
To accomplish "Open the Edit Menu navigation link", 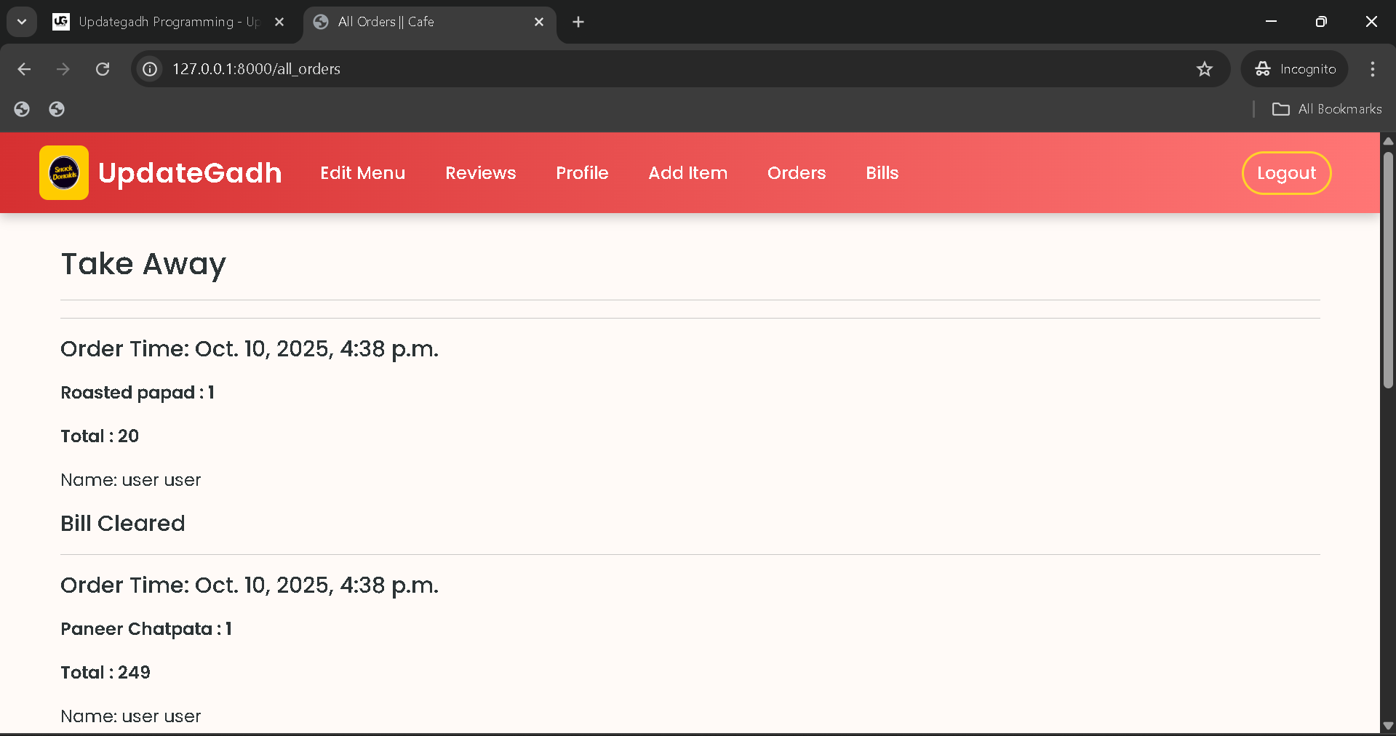I will coord(362,173).
